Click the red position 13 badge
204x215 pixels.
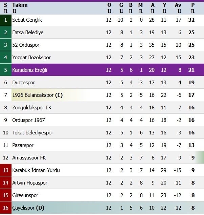5,170
